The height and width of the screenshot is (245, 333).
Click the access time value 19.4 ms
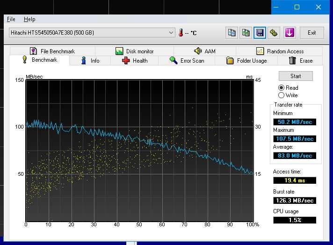point(295,180)
